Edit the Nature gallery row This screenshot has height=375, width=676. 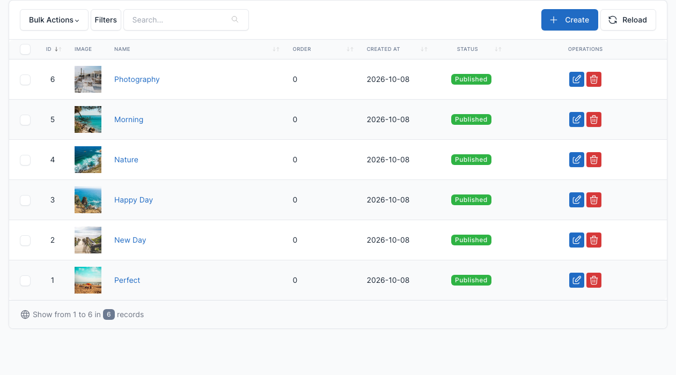tap(577, 160)
